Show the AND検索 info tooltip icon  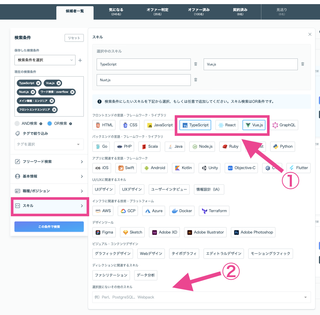pos(41,124)
